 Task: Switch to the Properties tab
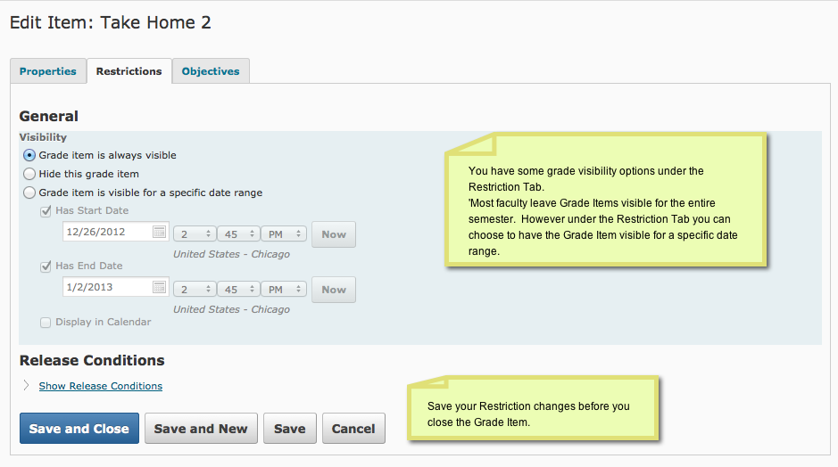(x=48, y=71)
